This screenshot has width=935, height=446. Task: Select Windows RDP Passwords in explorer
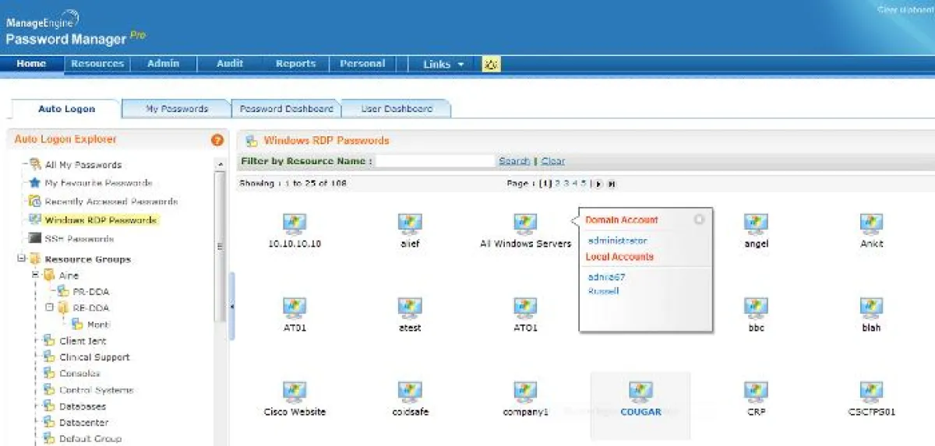[101, 220]
